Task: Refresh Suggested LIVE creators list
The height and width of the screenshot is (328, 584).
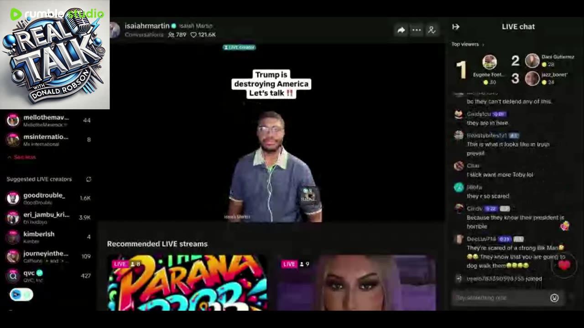Action: (89, 179)
